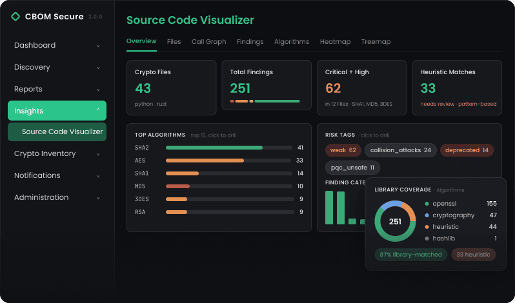Select the Treemap tab
Viewport: 515px width, 303px height.
pyautogui.click(x=376, y=42)
